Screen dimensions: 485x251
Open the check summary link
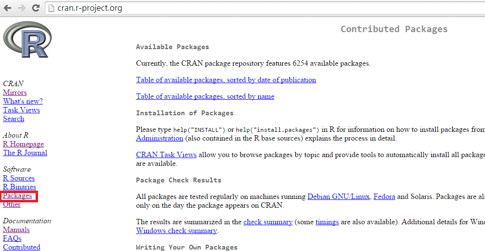pyautogui.click(x=268, y=222)
